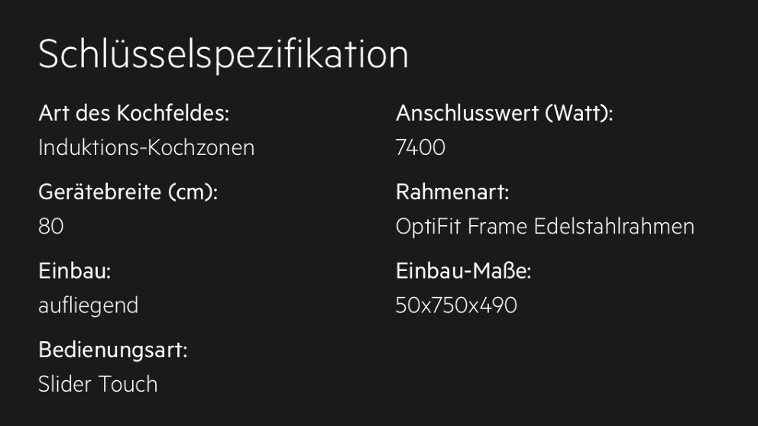The height and width of the screenshot is (426, 758).
Task: Select the 'Anschlusswert (Watt):' label
Action: 504,114
